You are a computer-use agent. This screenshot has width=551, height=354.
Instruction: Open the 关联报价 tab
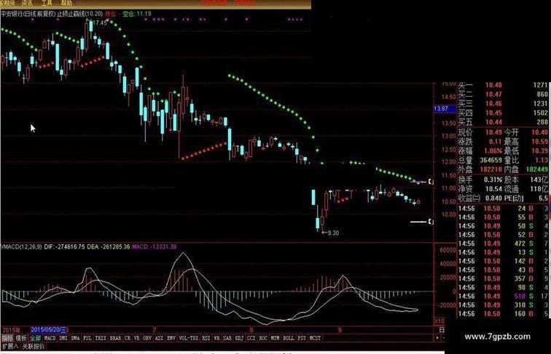coord(34,347)
